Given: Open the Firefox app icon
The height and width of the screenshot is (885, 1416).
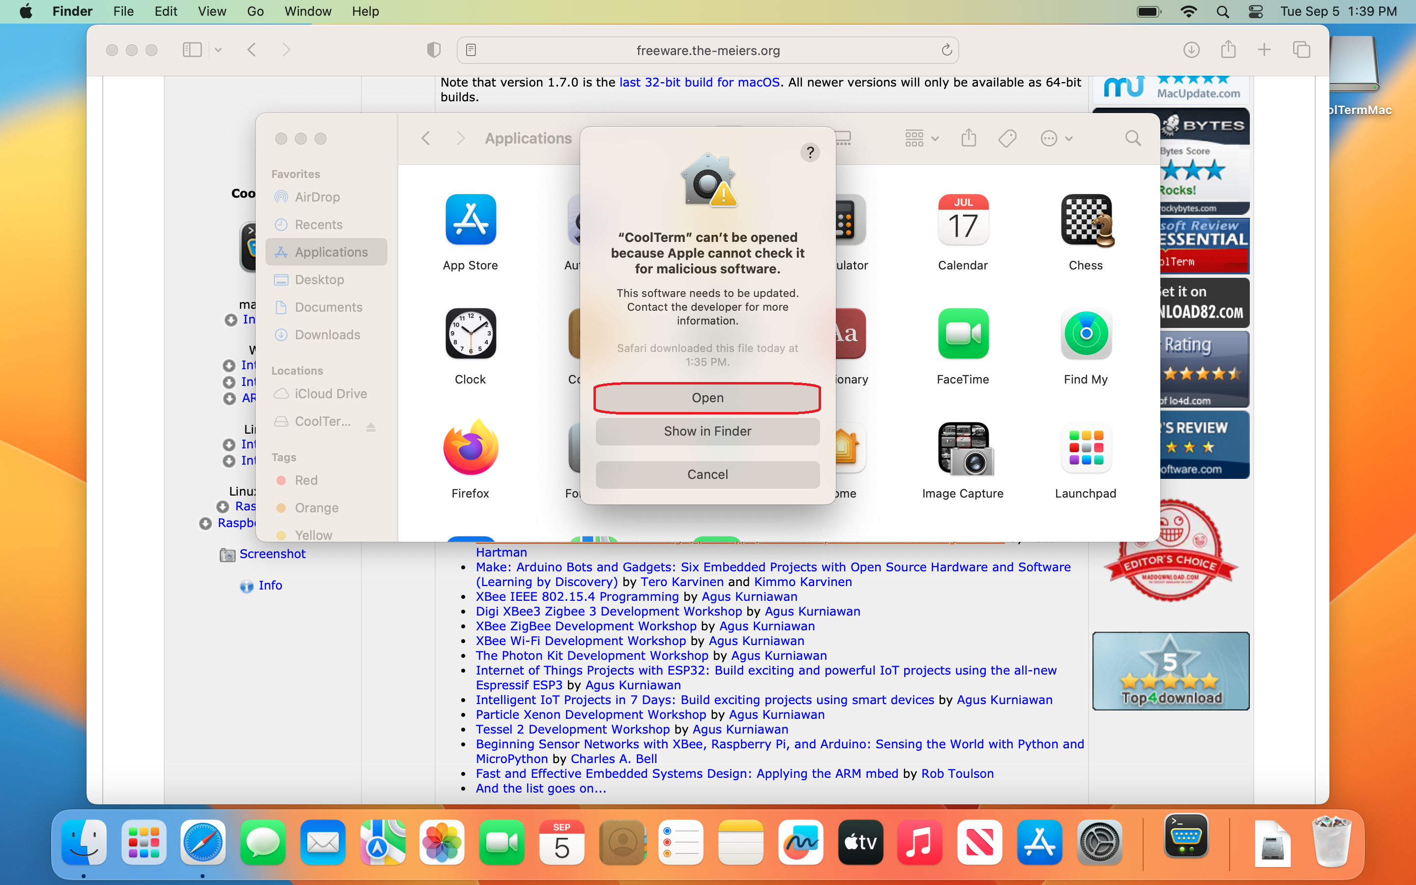Looking at the screenshot, I should pyautogui.click(x=471, y=449).
